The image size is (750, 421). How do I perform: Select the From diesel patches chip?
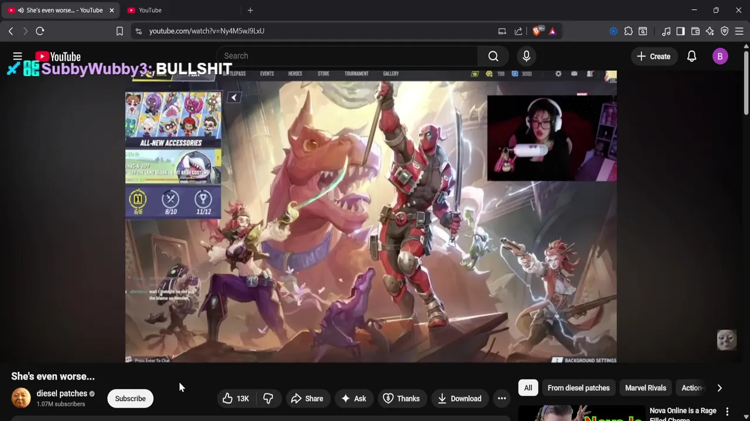pyautogui.click(x=578, y=388)
